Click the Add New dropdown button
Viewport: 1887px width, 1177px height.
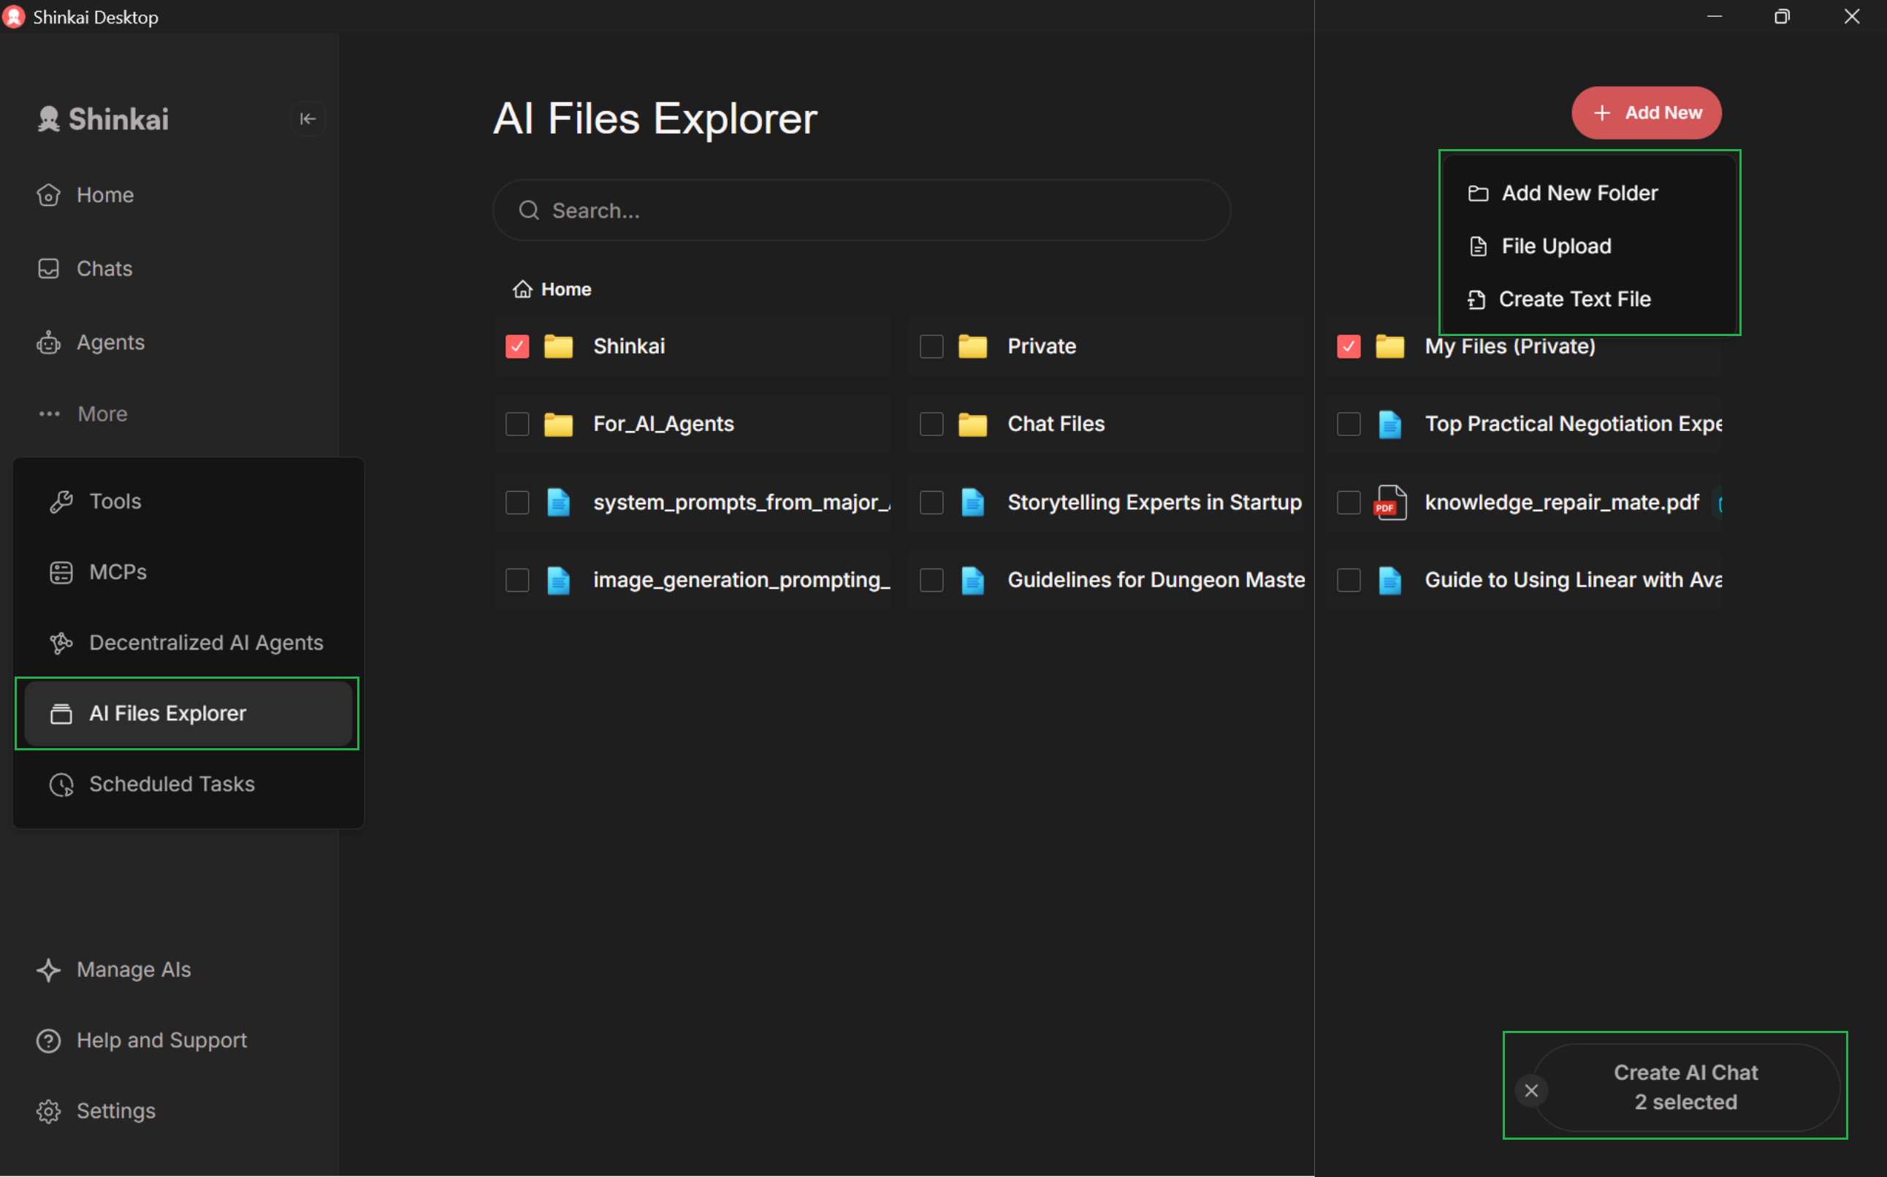1646,113
